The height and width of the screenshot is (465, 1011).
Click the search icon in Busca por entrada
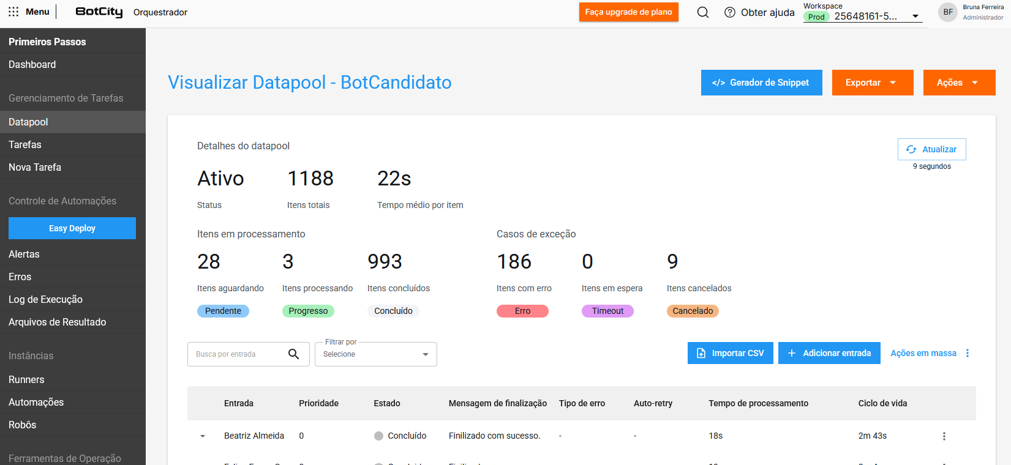coord(294,354)
